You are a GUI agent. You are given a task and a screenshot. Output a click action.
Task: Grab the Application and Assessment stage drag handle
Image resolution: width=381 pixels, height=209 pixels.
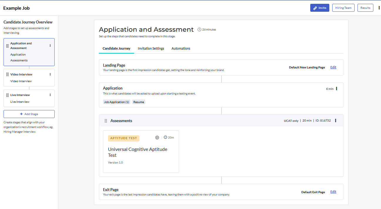7,46
